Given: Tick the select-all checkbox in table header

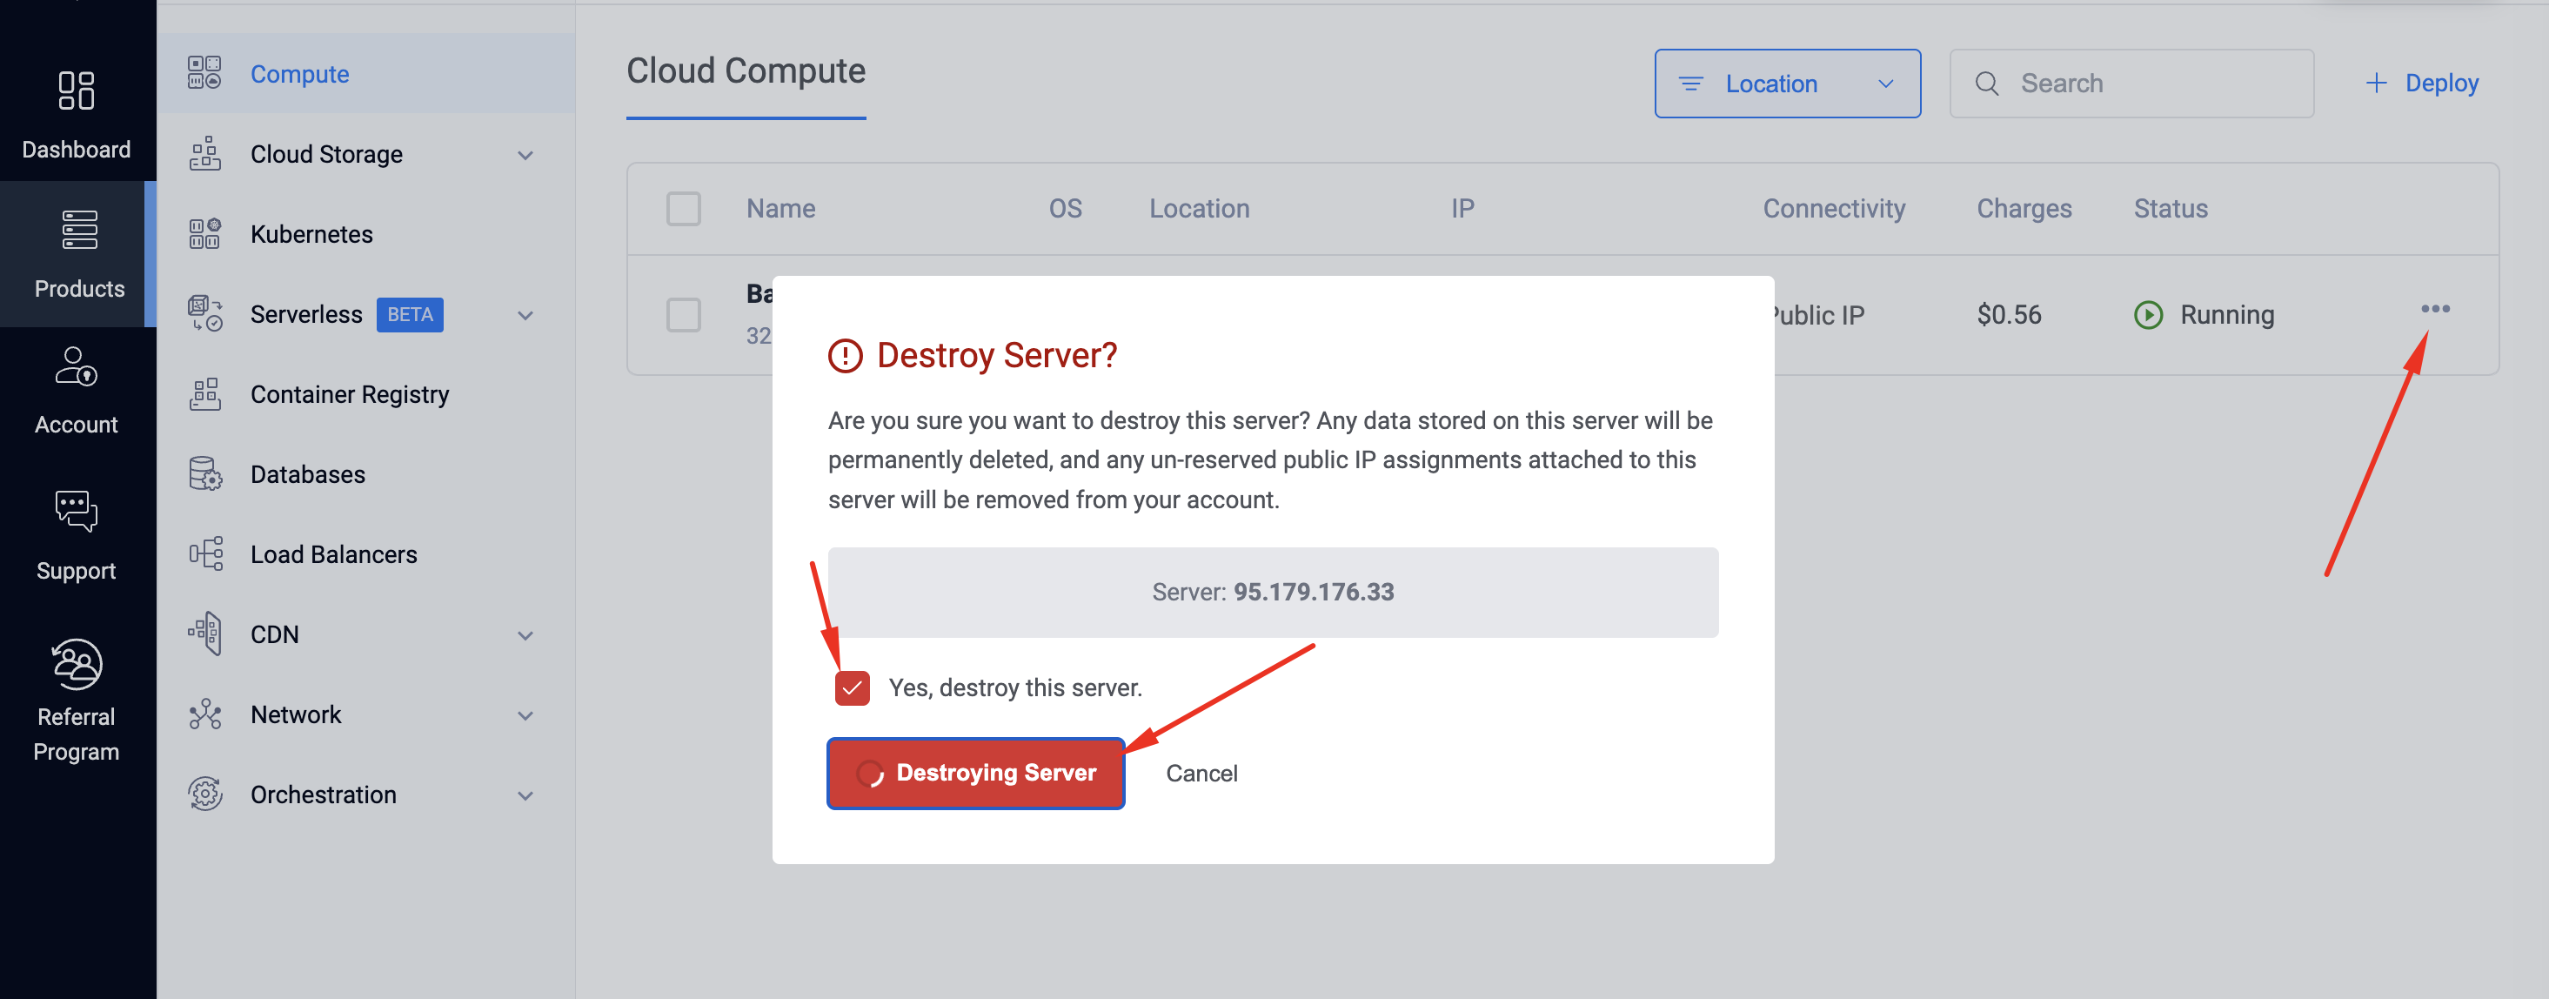Looking at the screenshot, I should (684, 209).
